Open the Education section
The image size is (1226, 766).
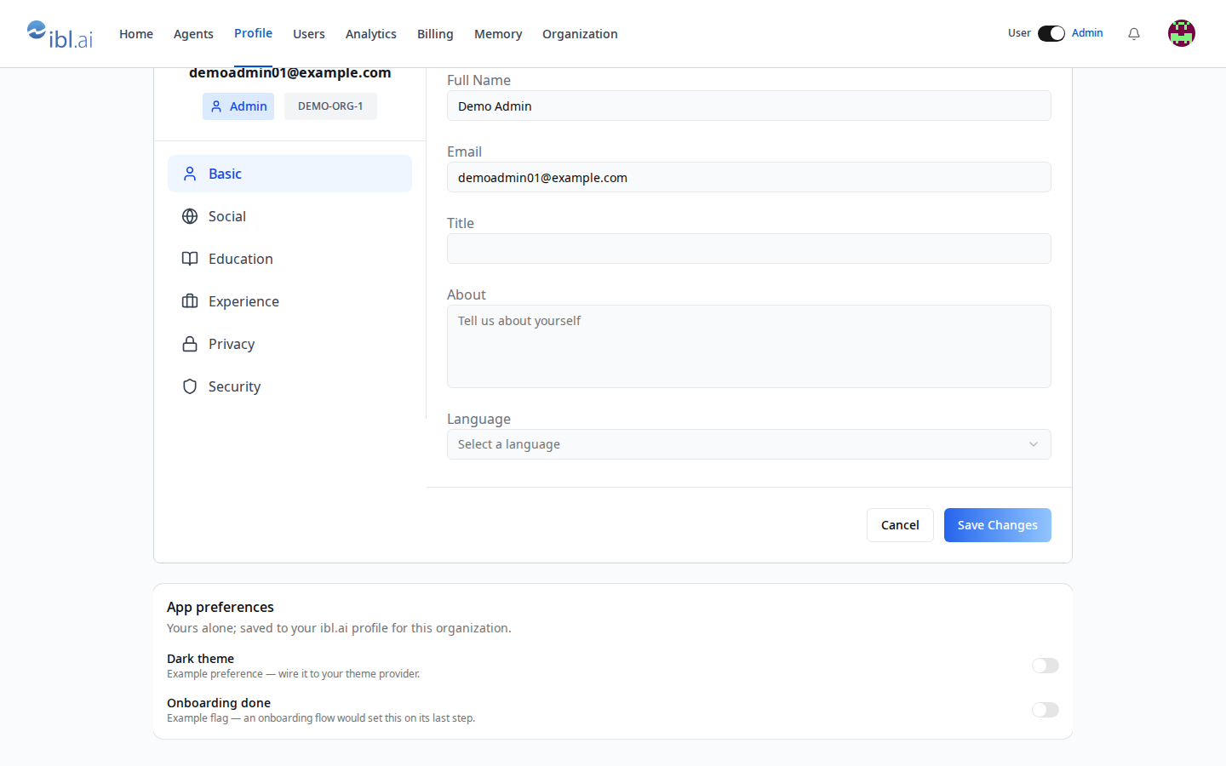[x=289, y=259]
